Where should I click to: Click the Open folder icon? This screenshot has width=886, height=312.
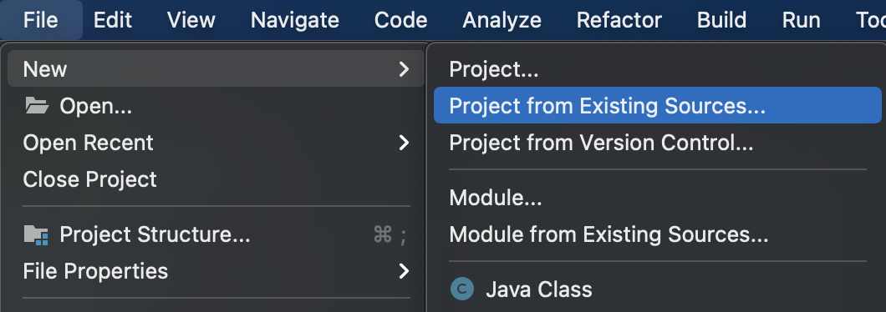coord(37,105)
